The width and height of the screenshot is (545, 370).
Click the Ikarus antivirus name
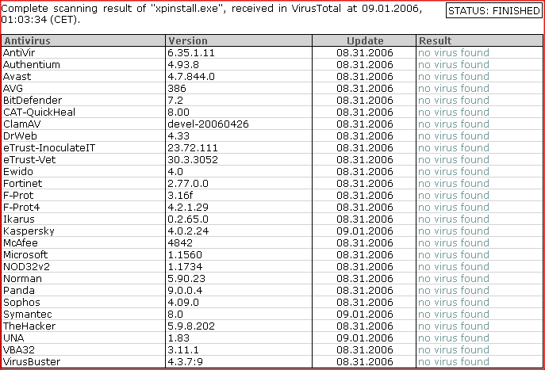19,219
